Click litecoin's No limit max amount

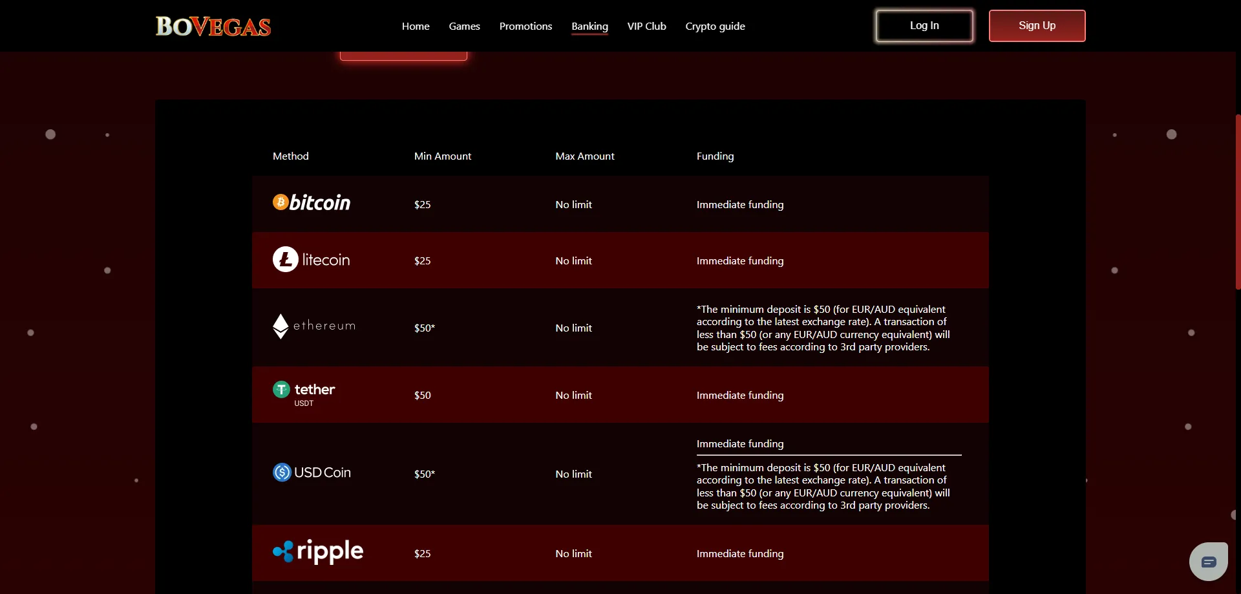[x=574, y=261]
